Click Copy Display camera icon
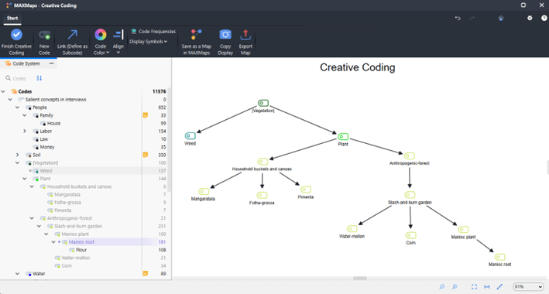Screen dimensions: 549x294 tap(225, 35)
